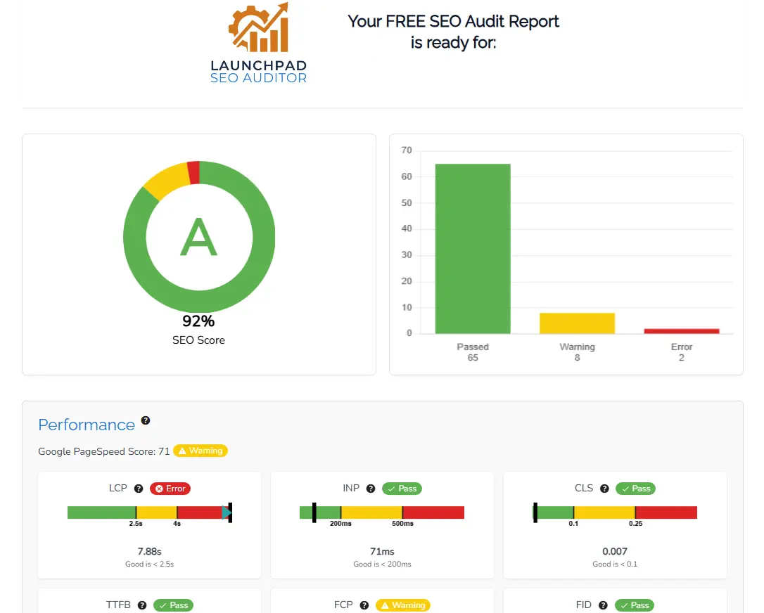Click the Error badge on the LCP metric
Viewport: 764px width, 613px height.
pos(170,489)
